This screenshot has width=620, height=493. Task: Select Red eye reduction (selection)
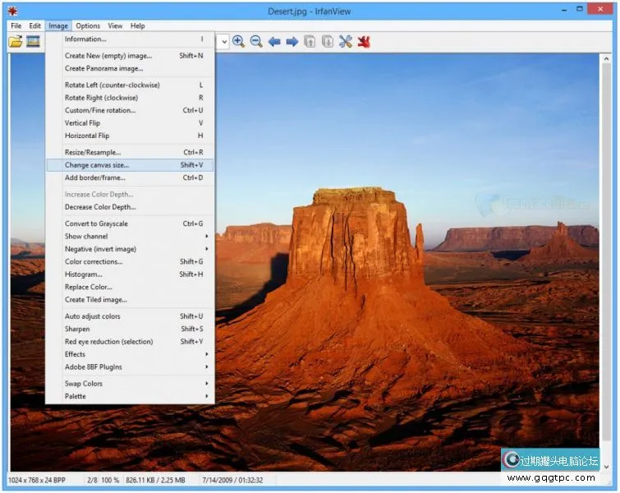pyautogui.click(x=130, y=342)
